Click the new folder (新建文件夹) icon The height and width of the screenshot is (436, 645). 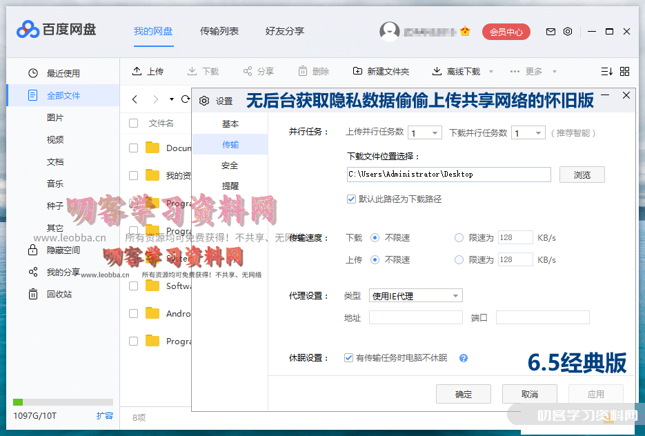click(357, 71)
